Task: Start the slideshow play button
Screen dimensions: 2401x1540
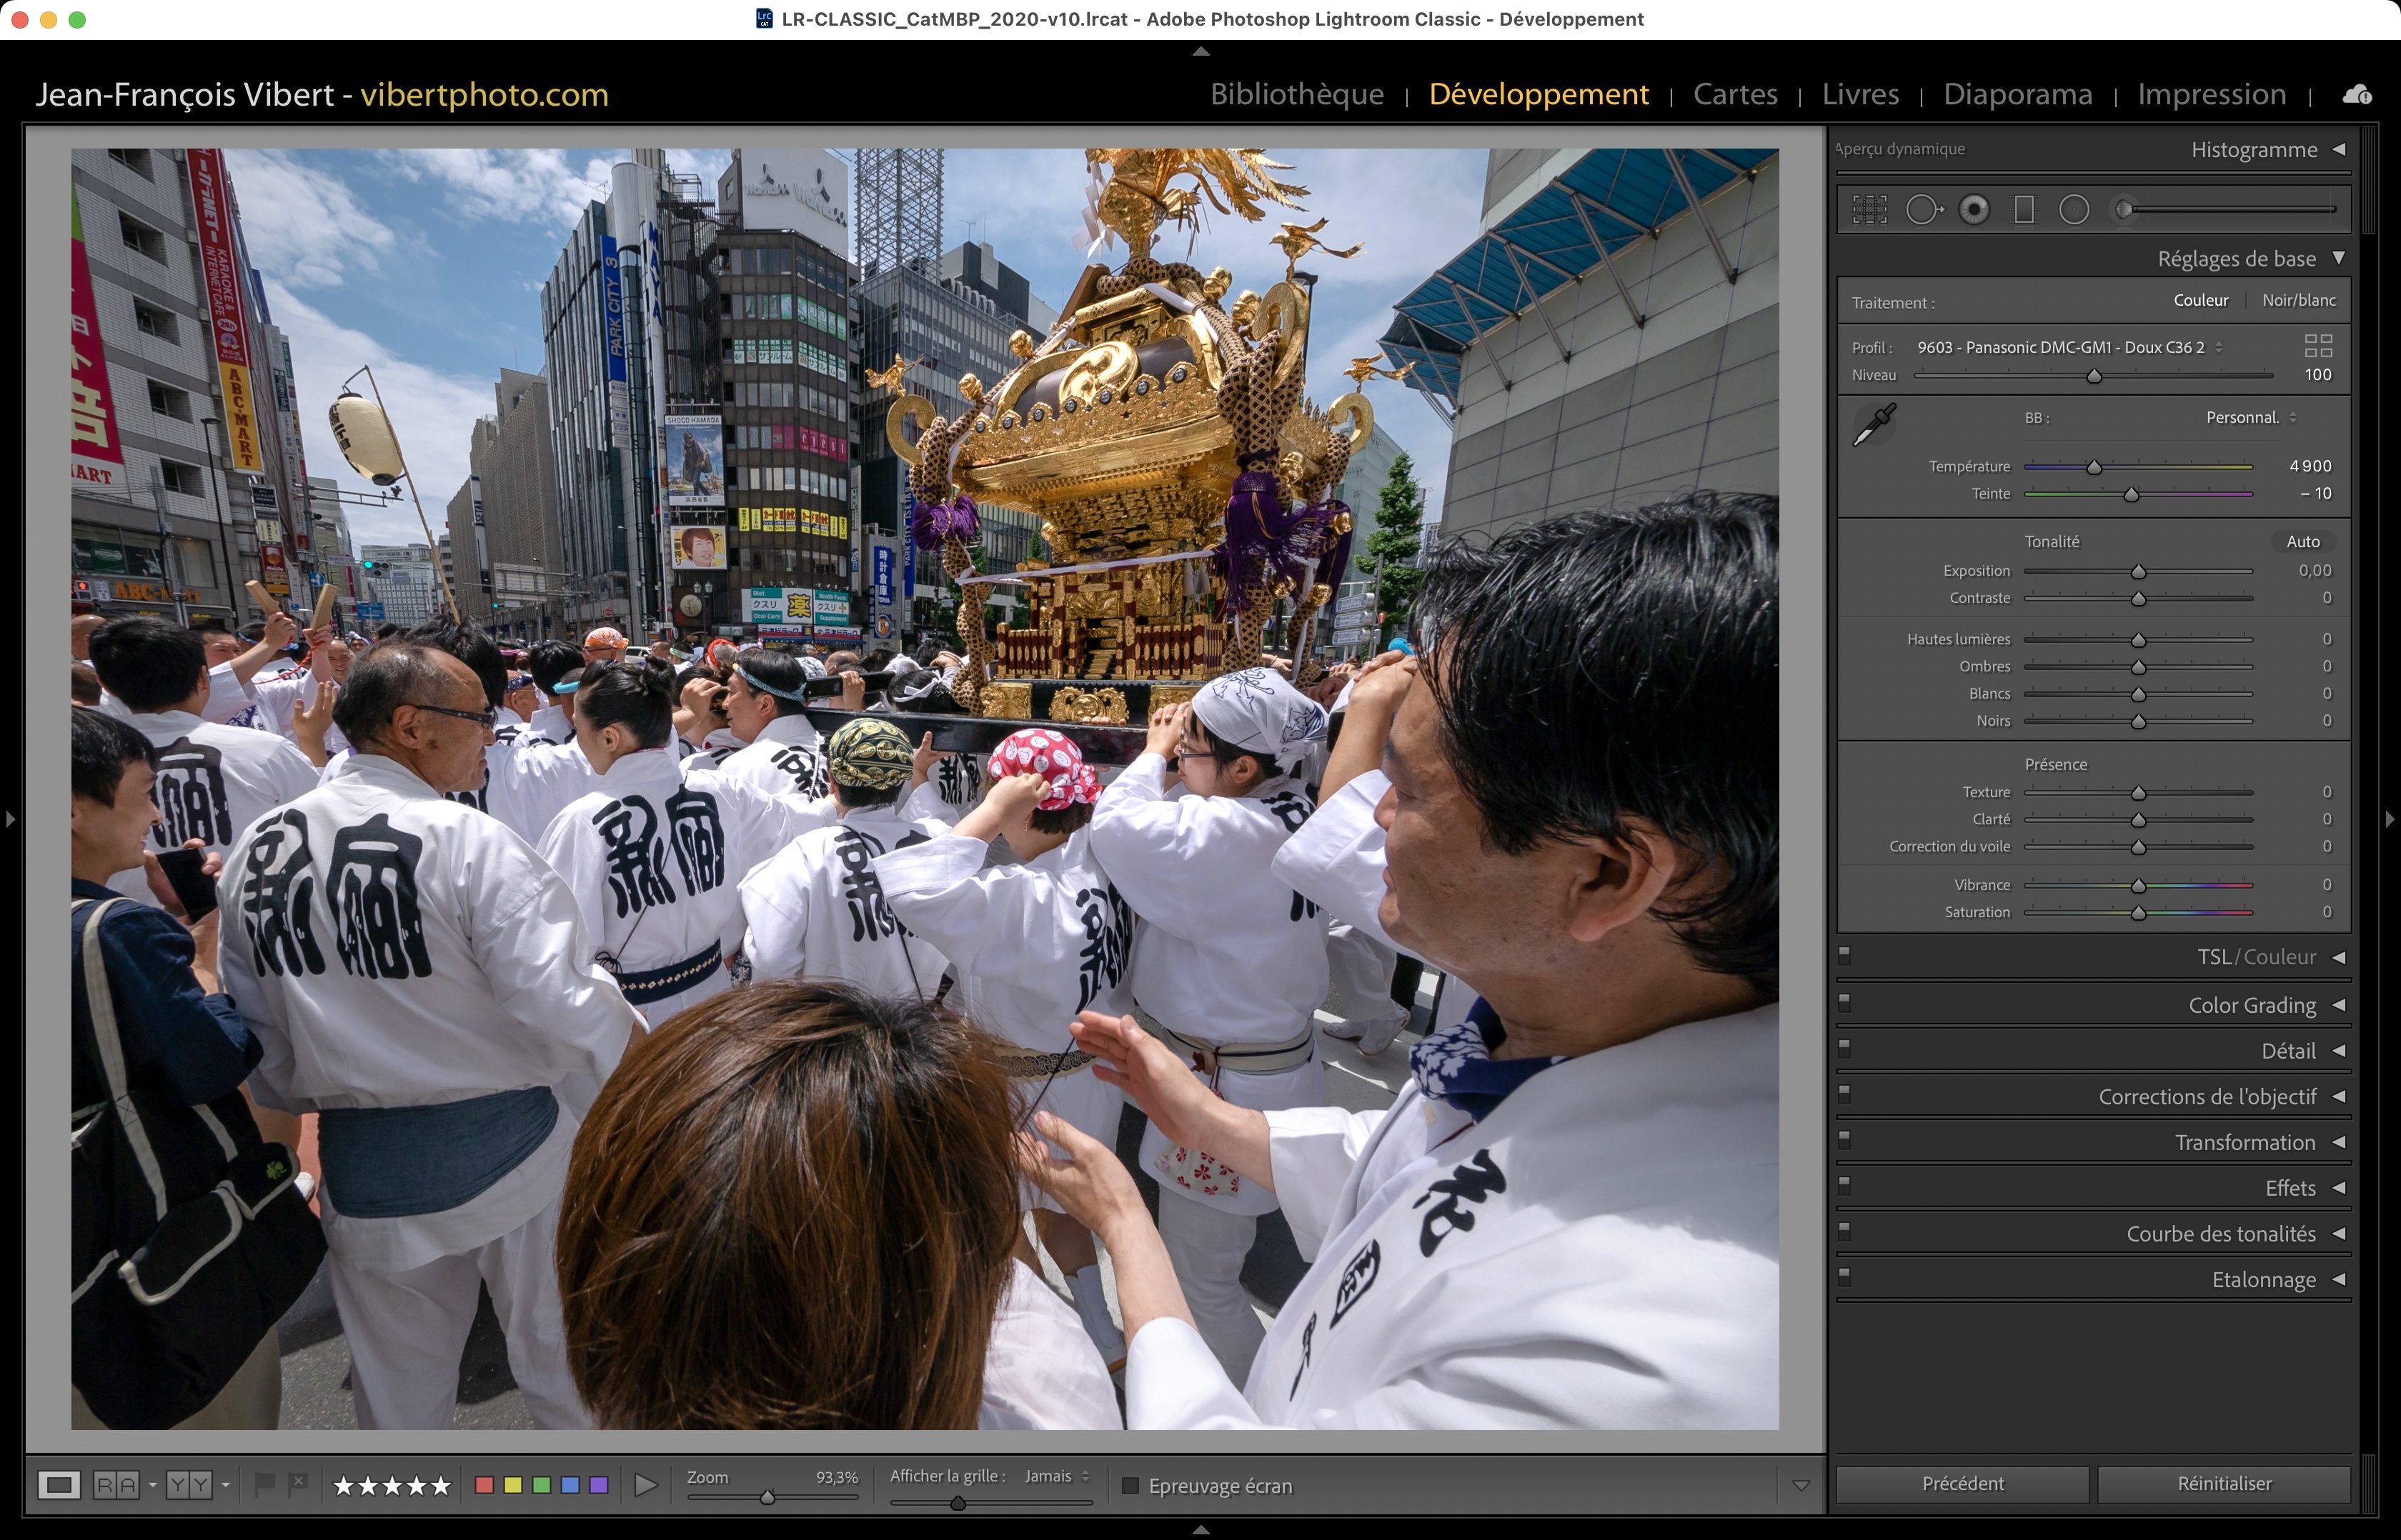Action: pyautogui.click(x=646, y=1485)
